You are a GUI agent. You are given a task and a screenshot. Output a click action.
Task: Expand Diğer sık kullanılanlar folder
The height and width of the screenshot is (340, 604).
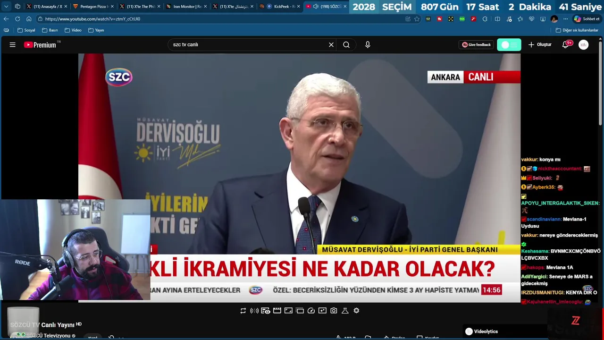(577, 30)
